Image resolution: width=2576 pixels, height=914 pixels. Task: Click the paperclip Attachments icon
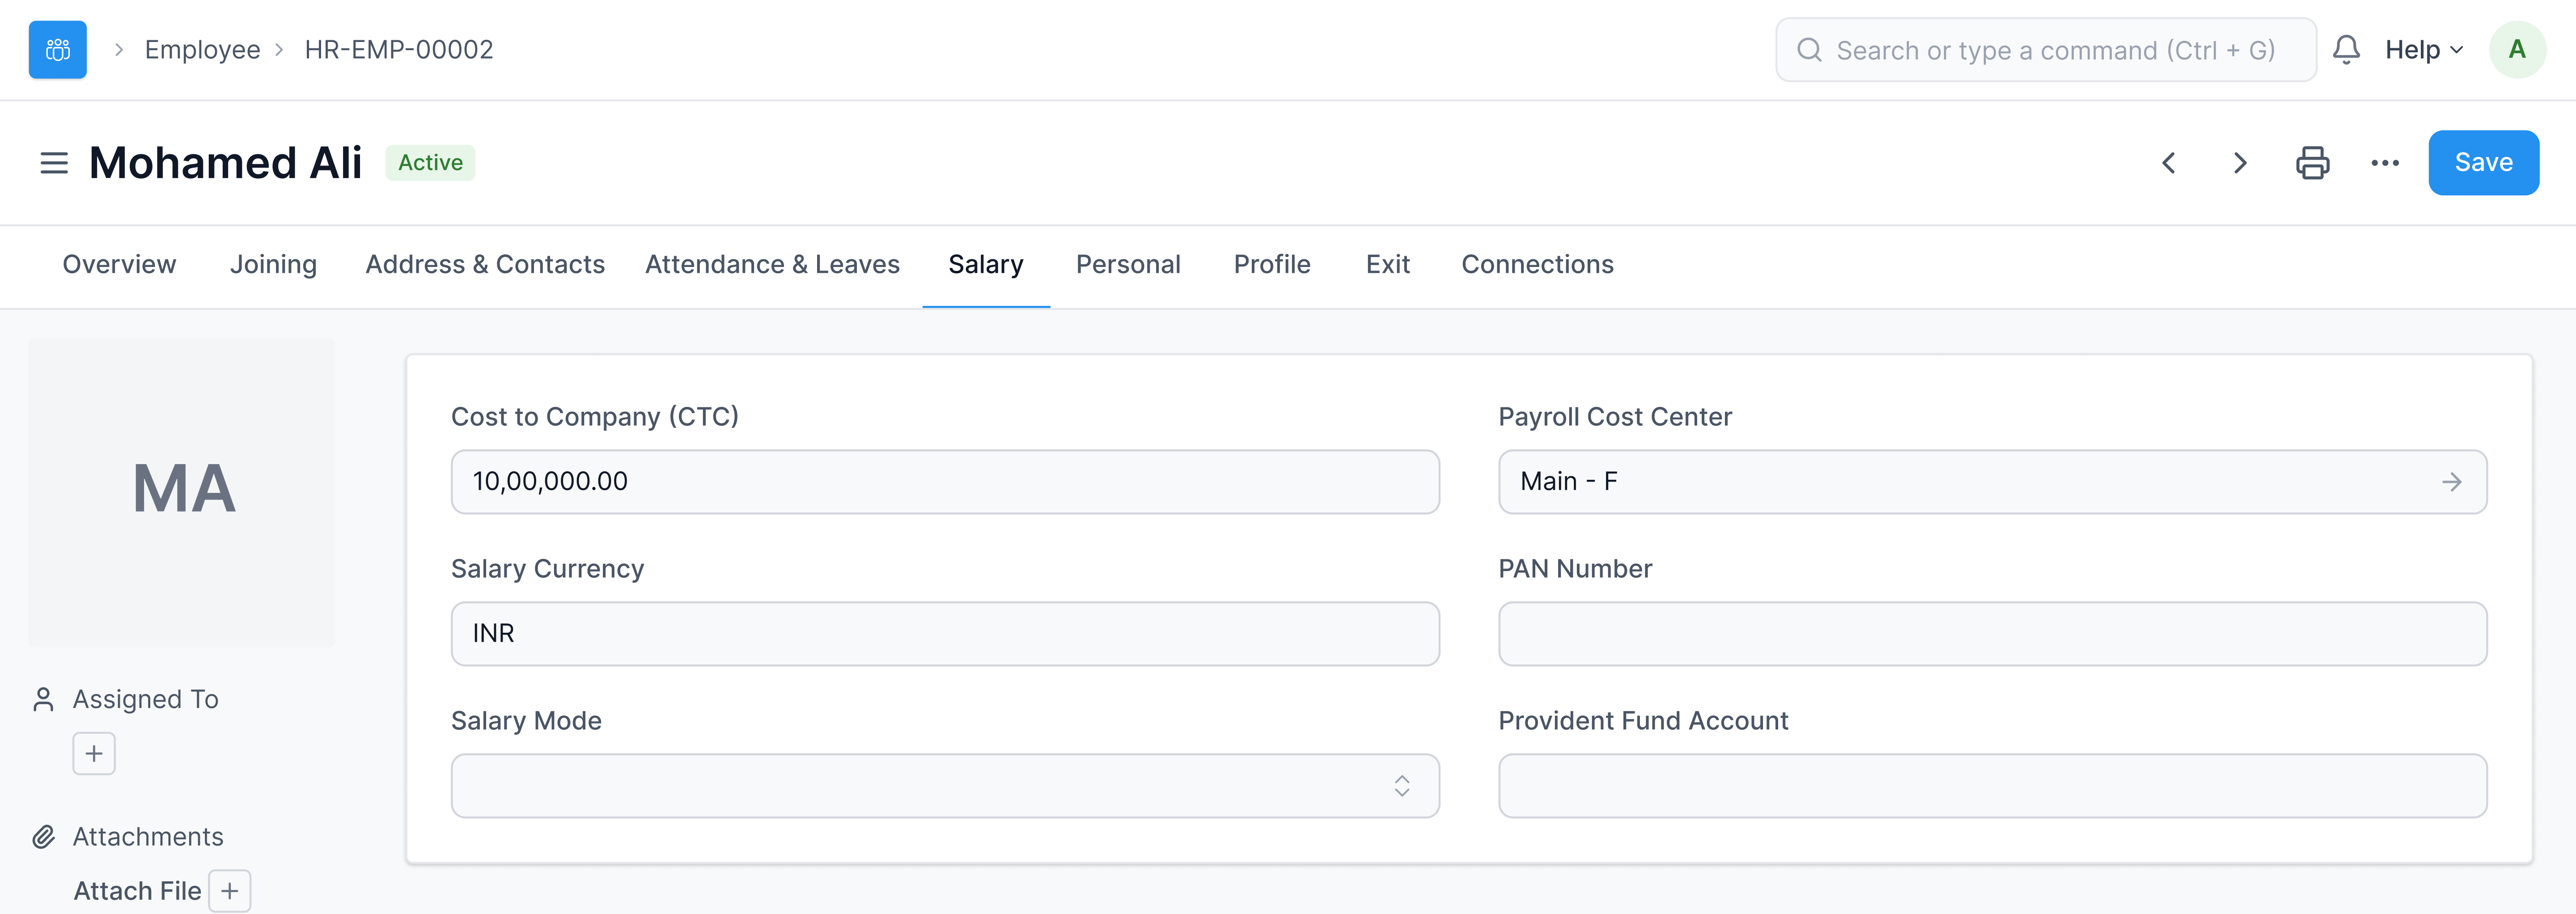tap(43, 836)
